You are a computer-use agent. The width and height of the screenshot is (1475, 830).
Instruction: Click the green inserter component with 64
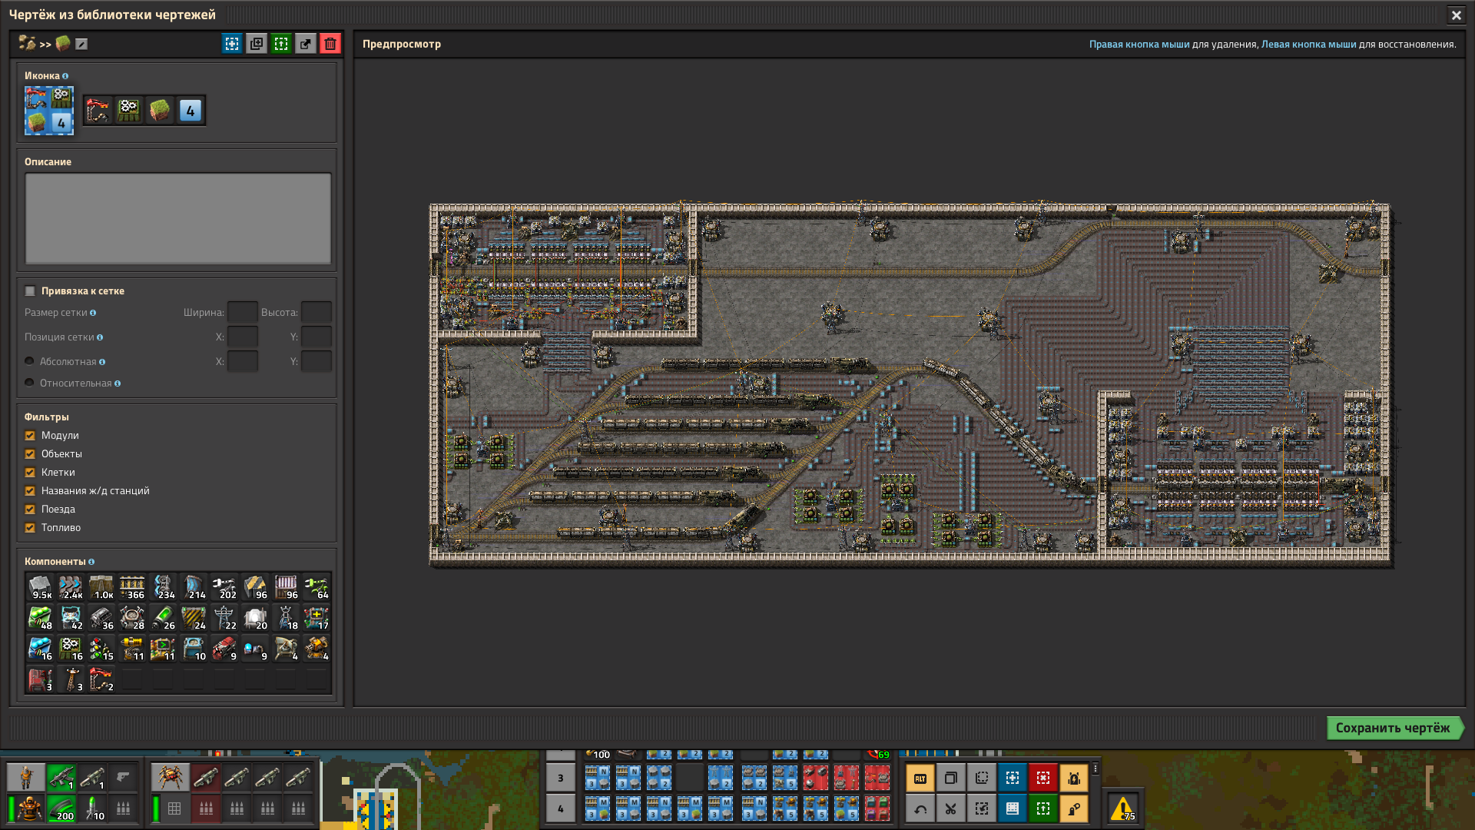[317, 587]
